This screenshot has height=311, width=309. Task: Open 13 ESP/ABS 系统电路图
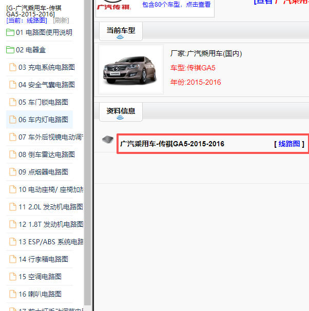click(x=51, y=242)
